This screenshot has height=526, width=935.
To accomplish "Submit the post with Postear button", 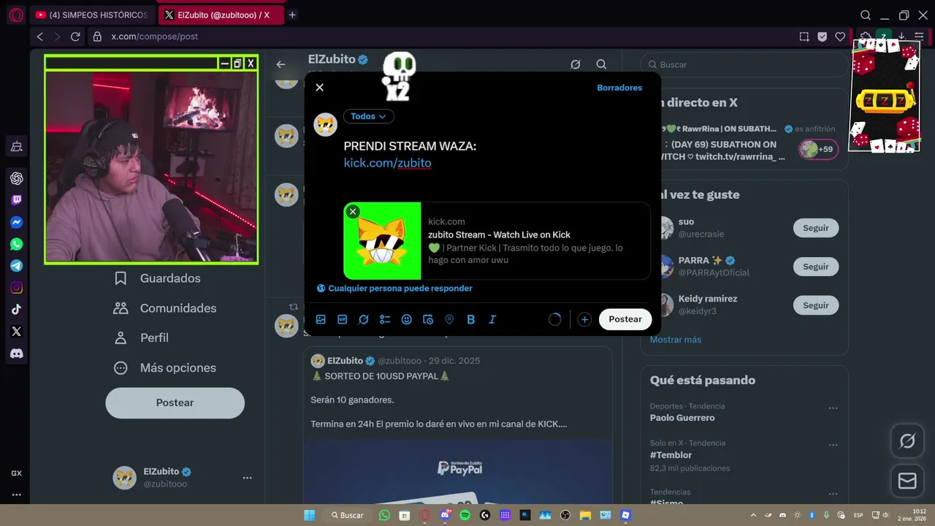I will 625,319.
